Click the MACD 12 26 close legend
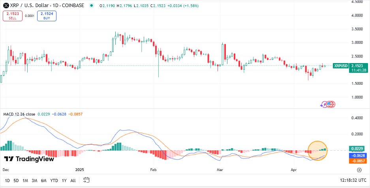This screenshot has height=188, width=370. (x=19, y=114)
